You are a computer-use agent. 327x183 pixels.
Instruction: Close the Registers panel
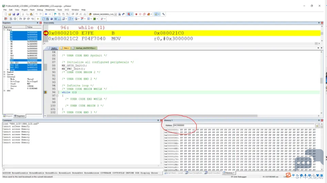pos(41,23)
